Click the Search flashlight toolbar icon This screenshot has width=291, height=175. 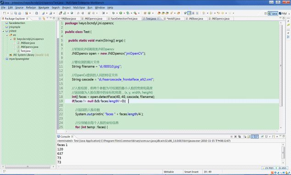(x=171, y=13)
